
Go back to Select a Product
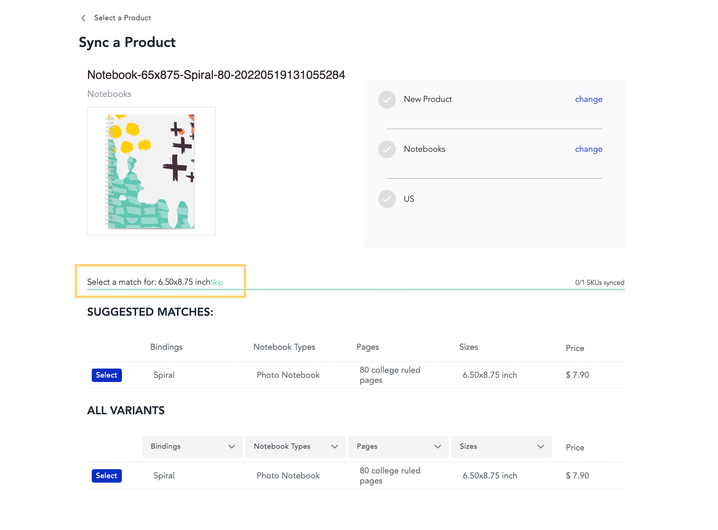click(x=122, y=18)
